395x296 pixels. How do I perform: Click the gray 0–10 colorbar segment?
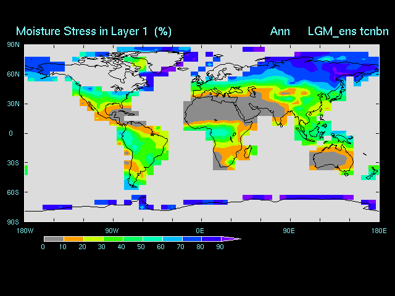[x=54, y=239]
